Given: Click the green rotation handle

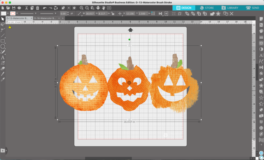Looking at the screenshot, I should (x=129, y=40).
